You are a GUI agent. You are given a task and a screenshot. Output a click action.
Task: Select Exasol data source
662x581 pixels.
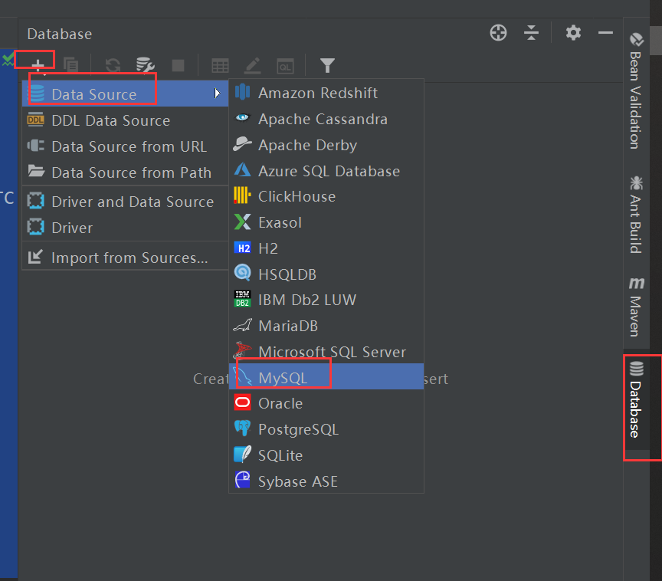coord(326,222)
